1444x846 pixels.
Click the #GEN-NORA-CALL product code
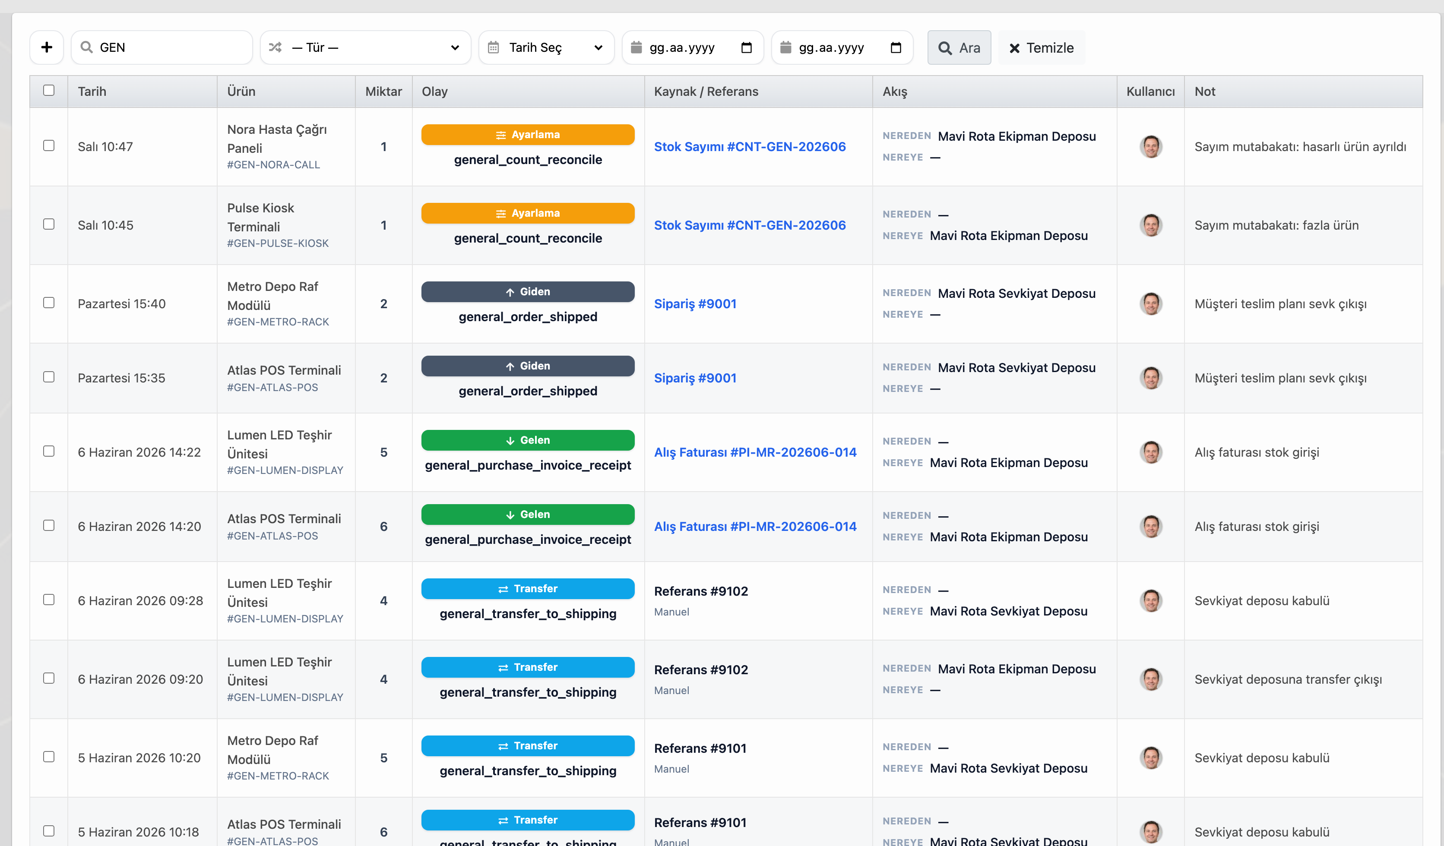(x=273, y=165)
